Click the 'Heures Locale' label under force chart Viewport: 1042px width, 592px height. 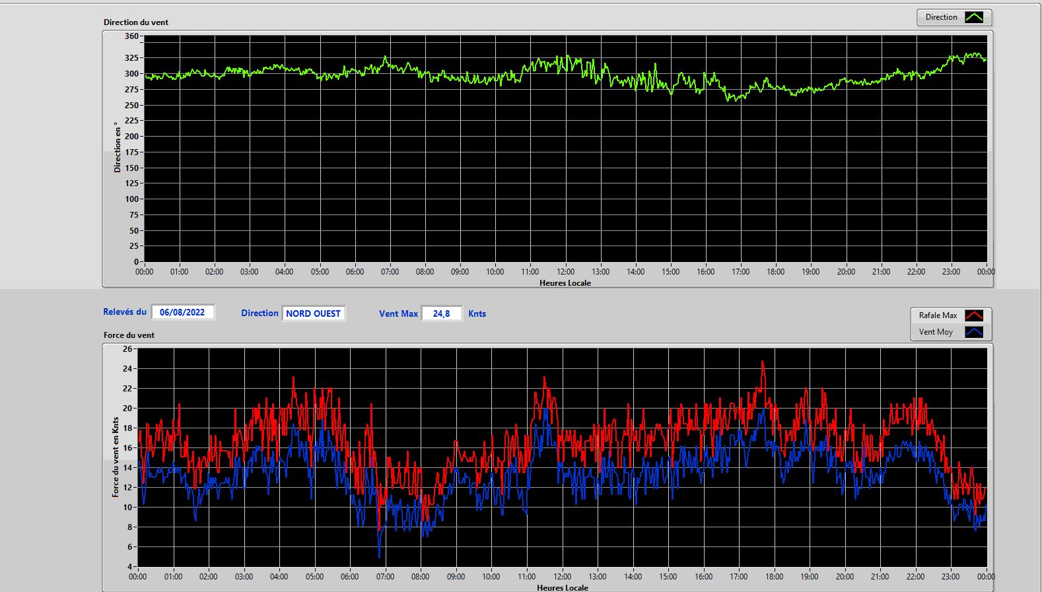pos(563,587)
